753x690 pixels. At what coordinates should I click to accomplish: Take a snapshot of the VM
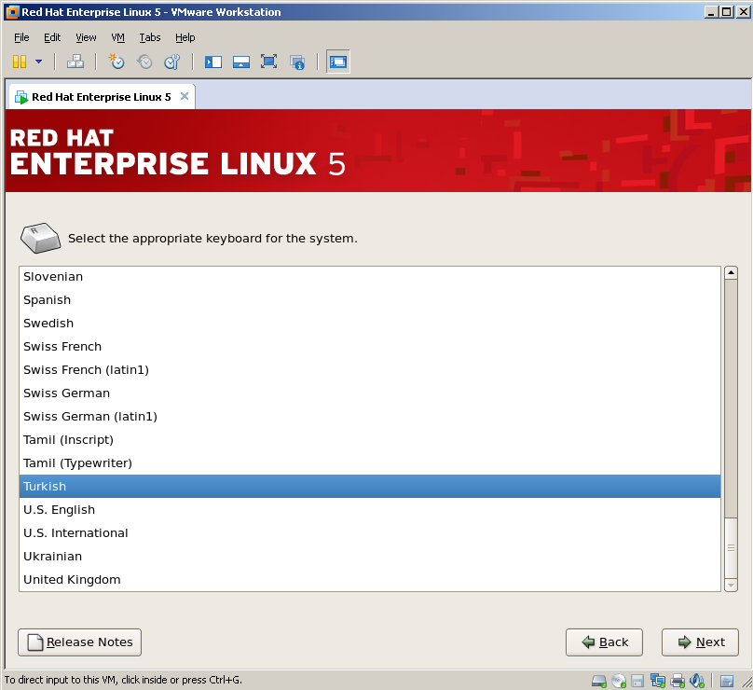coord(116,62)
